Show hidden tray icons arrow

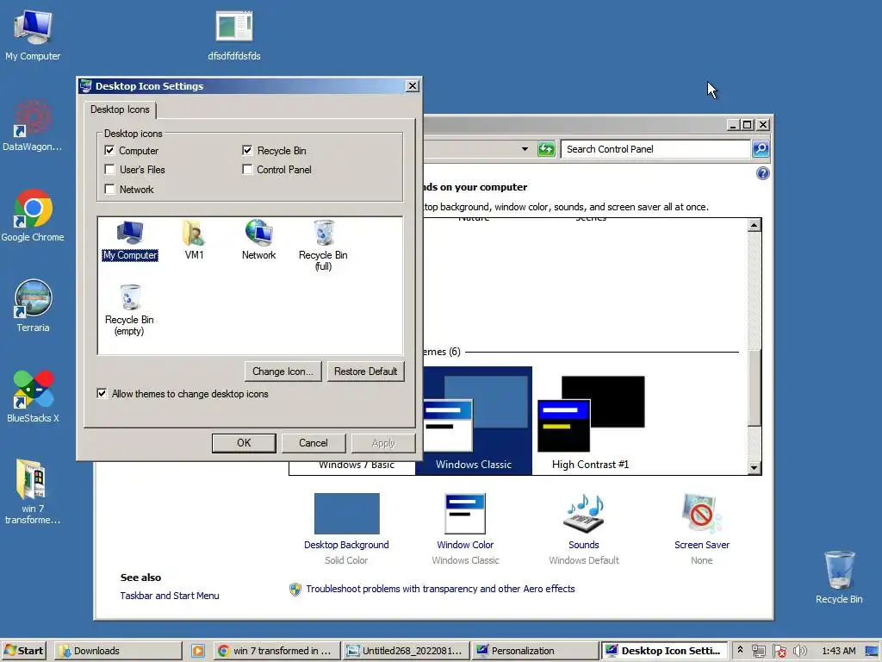click(740, 650)
